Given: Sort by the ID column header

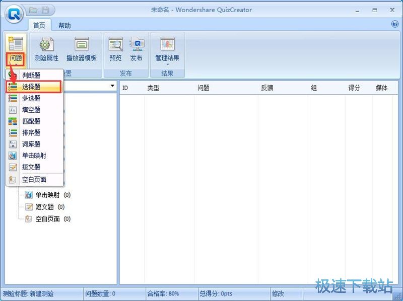Looking at the screenshot, I should coord(132,88).
